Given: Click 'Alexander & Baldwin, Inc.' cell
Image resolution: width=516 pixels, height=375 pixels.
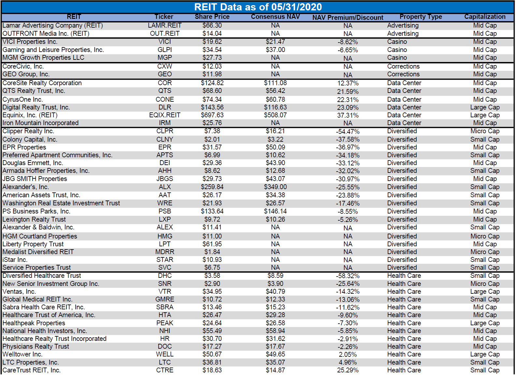Looking at the screenshot, I should point(38,227).
